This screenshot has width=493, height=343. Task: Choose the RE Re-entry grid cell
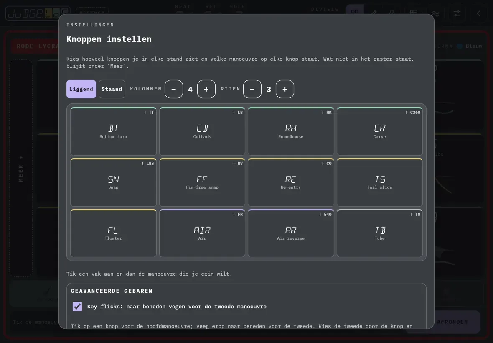(x=291, y=182)
